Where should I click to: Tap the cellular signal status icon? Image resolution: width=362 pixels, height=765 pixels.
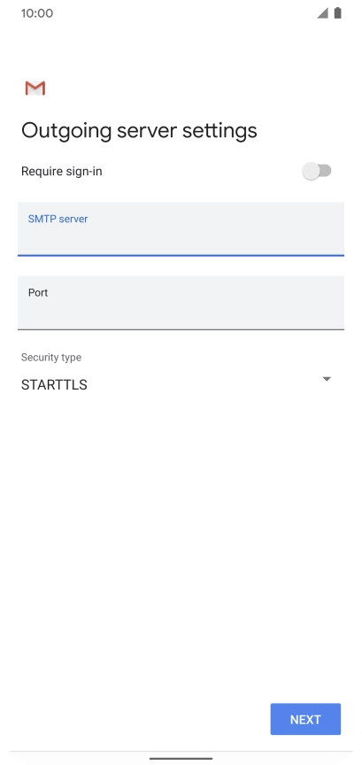[x=322, y=13]
